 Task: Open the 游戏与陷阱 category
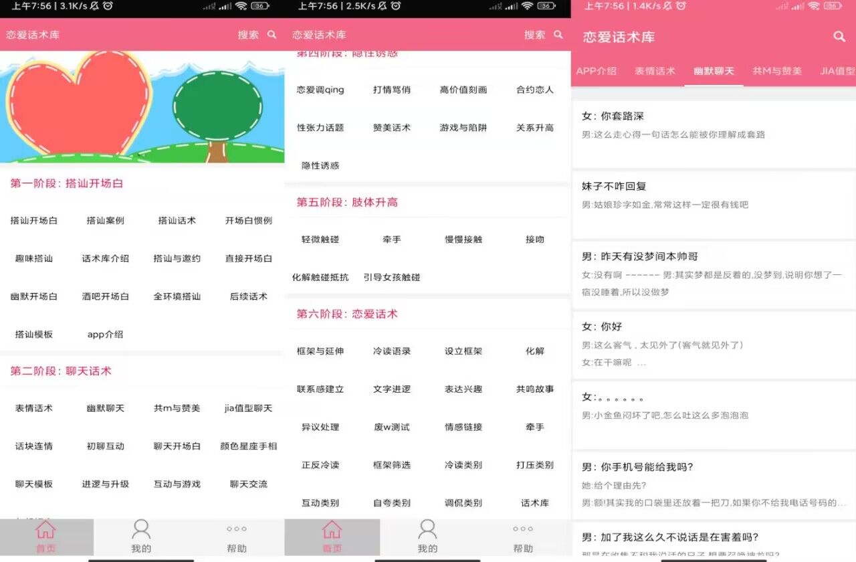[463, 128]
